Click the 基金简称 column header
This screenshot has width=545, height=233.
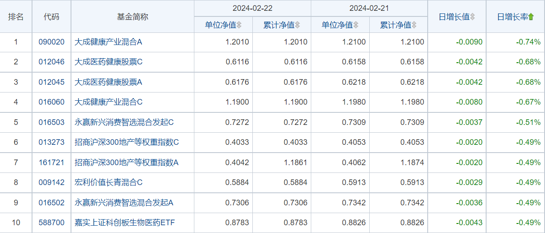coord(132,17)
